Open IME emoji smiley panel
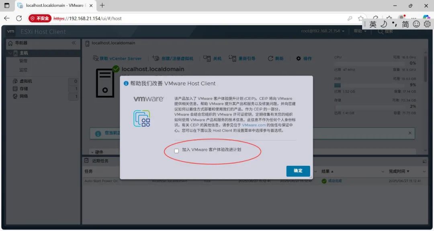Screen dimensions: 434x231 (416, 24)
